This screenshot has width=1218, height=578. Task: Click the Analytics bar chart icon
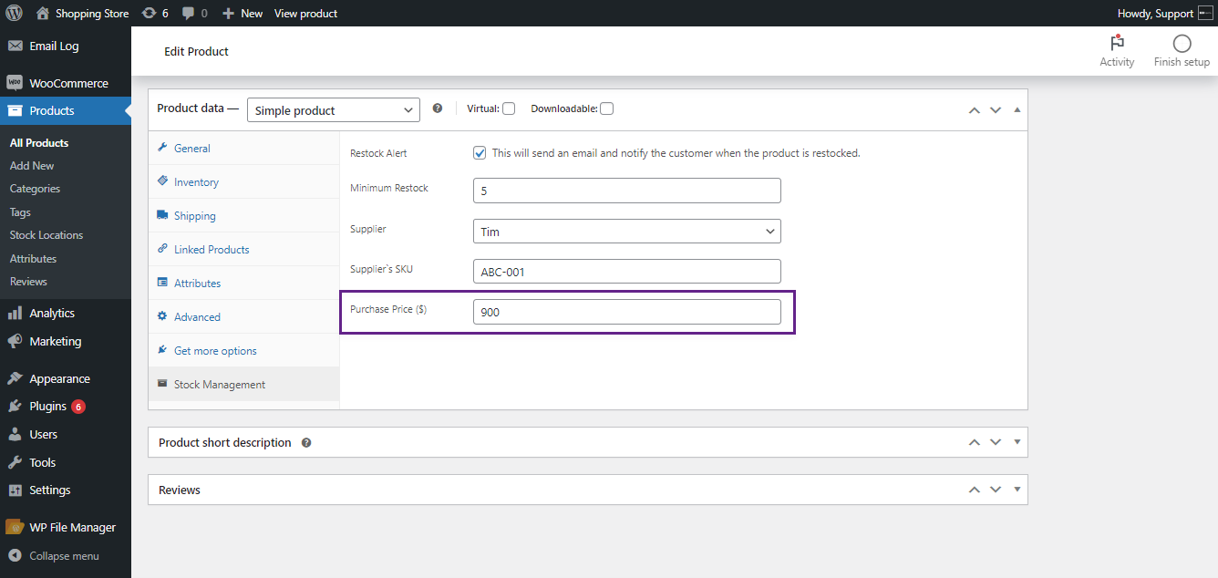click(15, 313)
